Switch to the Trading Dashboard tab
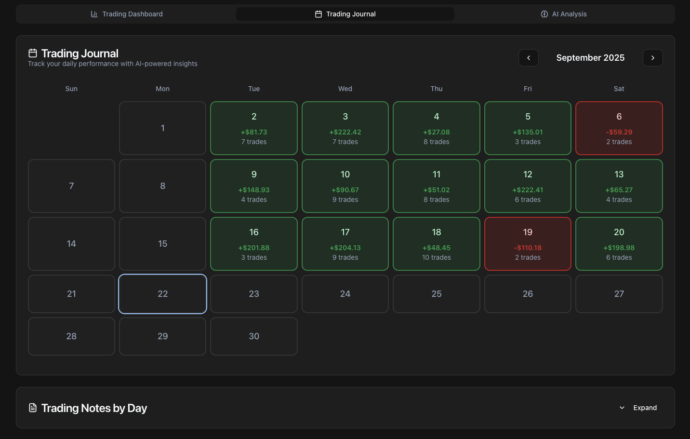 [x=127, y=14]
